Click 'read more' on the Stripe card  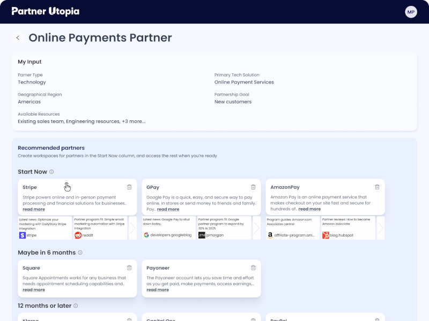coord(34,209)
